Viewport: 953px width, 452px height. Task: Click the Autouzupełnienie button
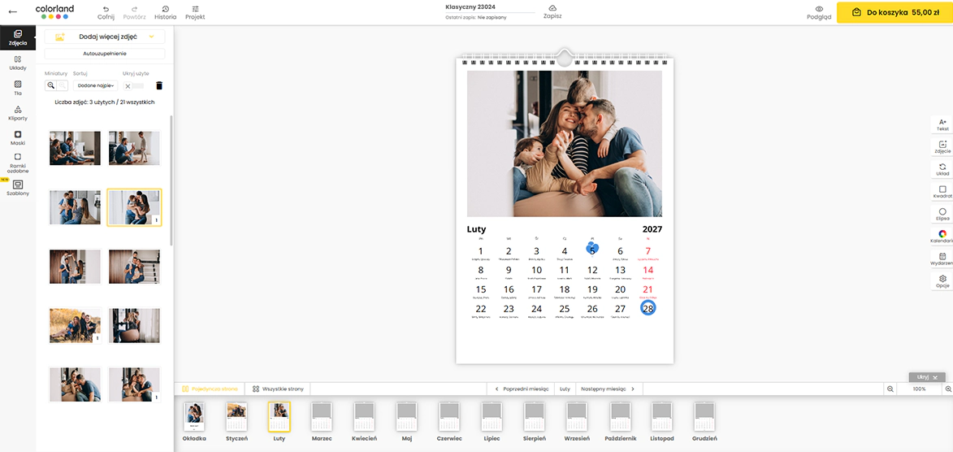(105, 54)
